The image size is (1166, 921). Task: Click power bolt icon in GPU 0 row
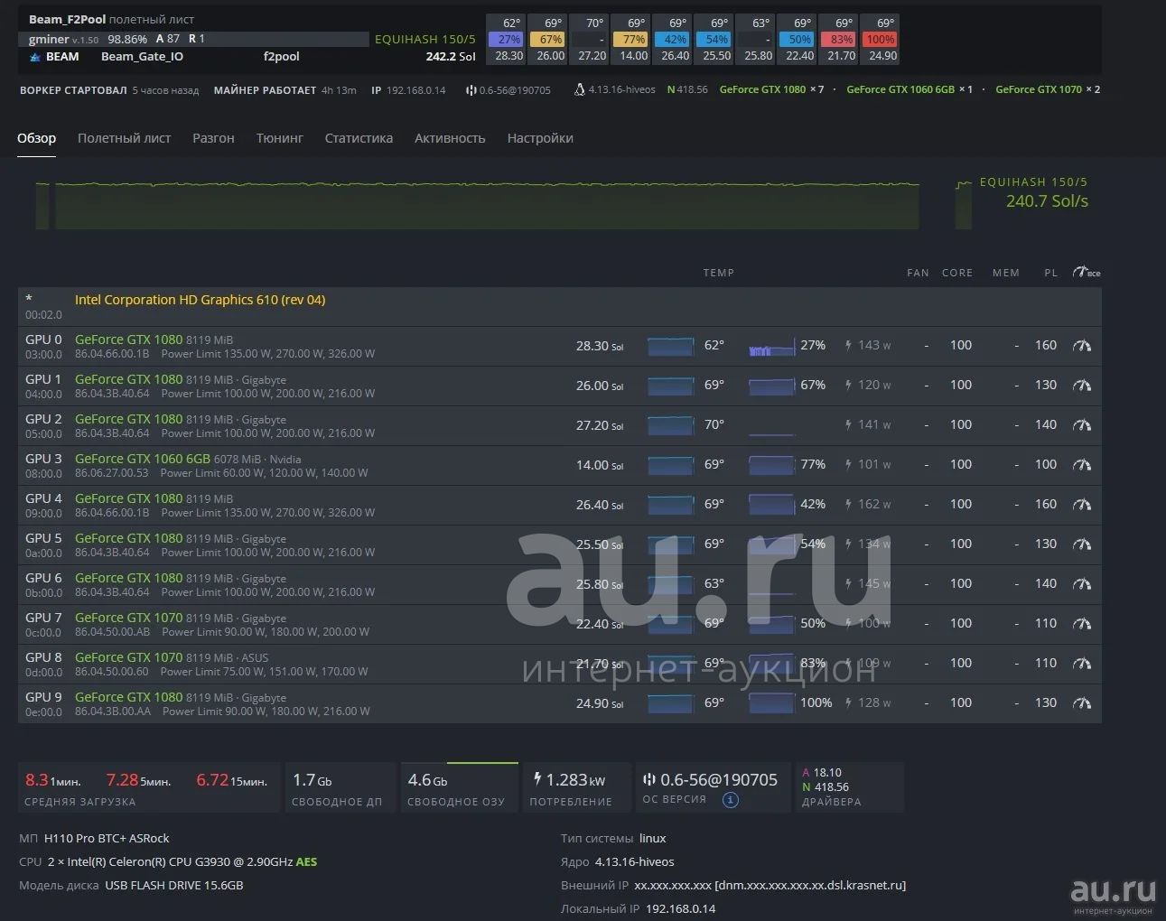pos(848,346)
